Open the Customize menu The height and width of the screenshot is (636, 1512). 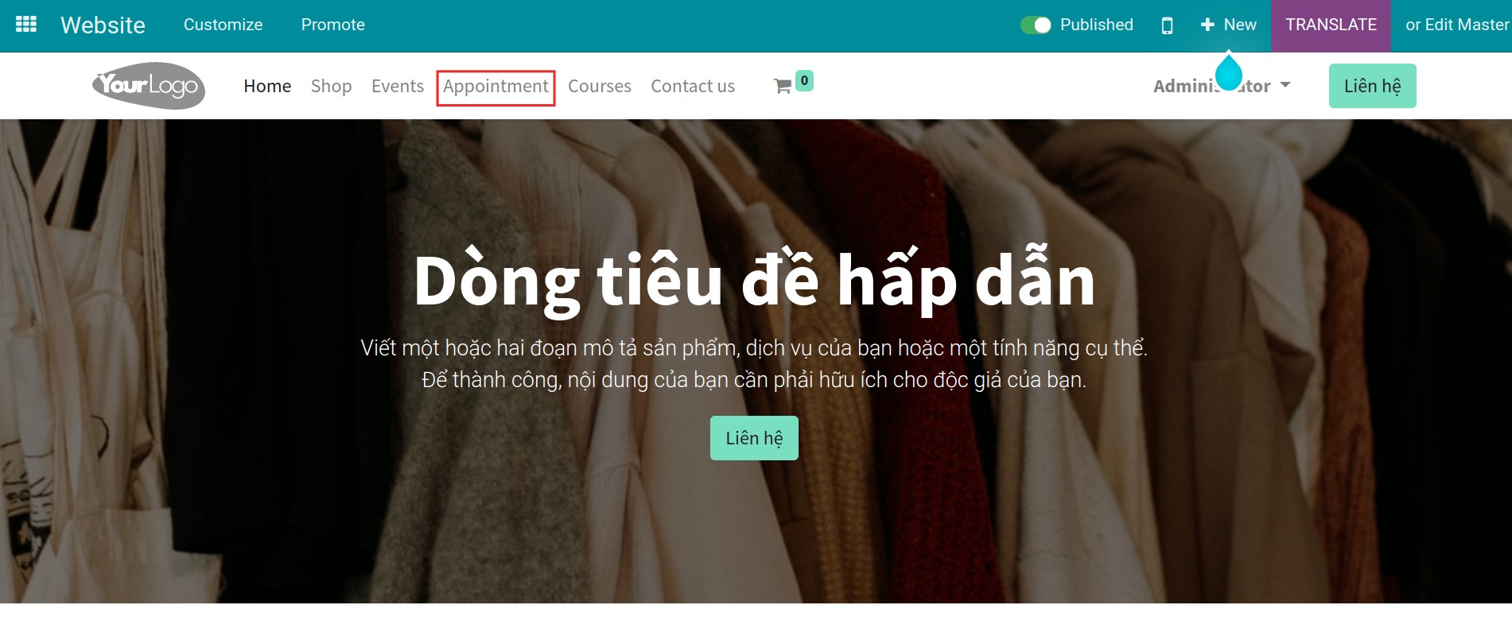[x=223, y=25]
